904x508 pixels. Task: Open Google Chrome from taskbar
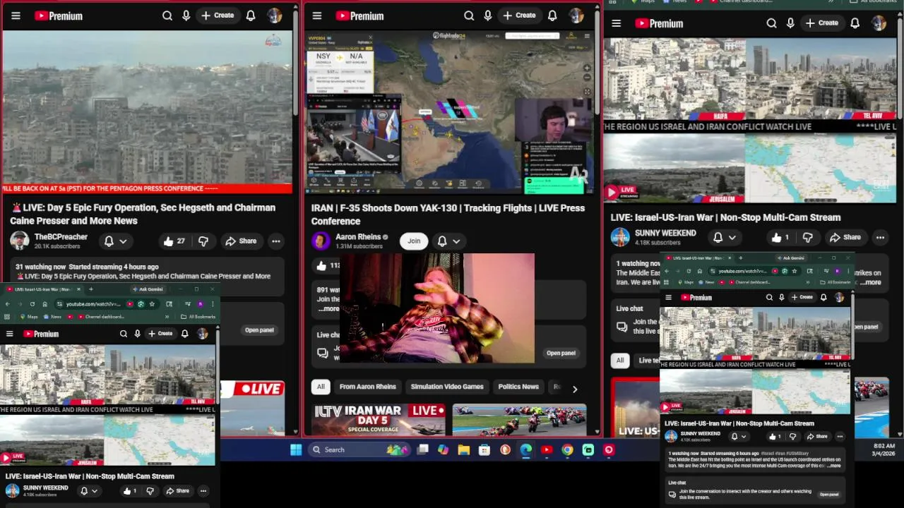[x=567, y=449]
